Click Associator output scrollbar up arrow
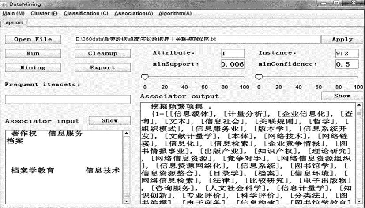The image size is (365, 208). pos(359,105)
